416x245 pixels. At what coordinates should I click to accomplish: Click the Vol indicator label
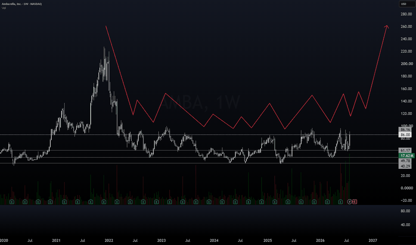(4, 8)
